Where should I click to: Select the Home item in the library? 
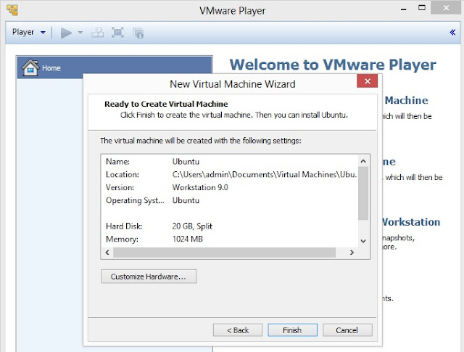pos(115,67)
